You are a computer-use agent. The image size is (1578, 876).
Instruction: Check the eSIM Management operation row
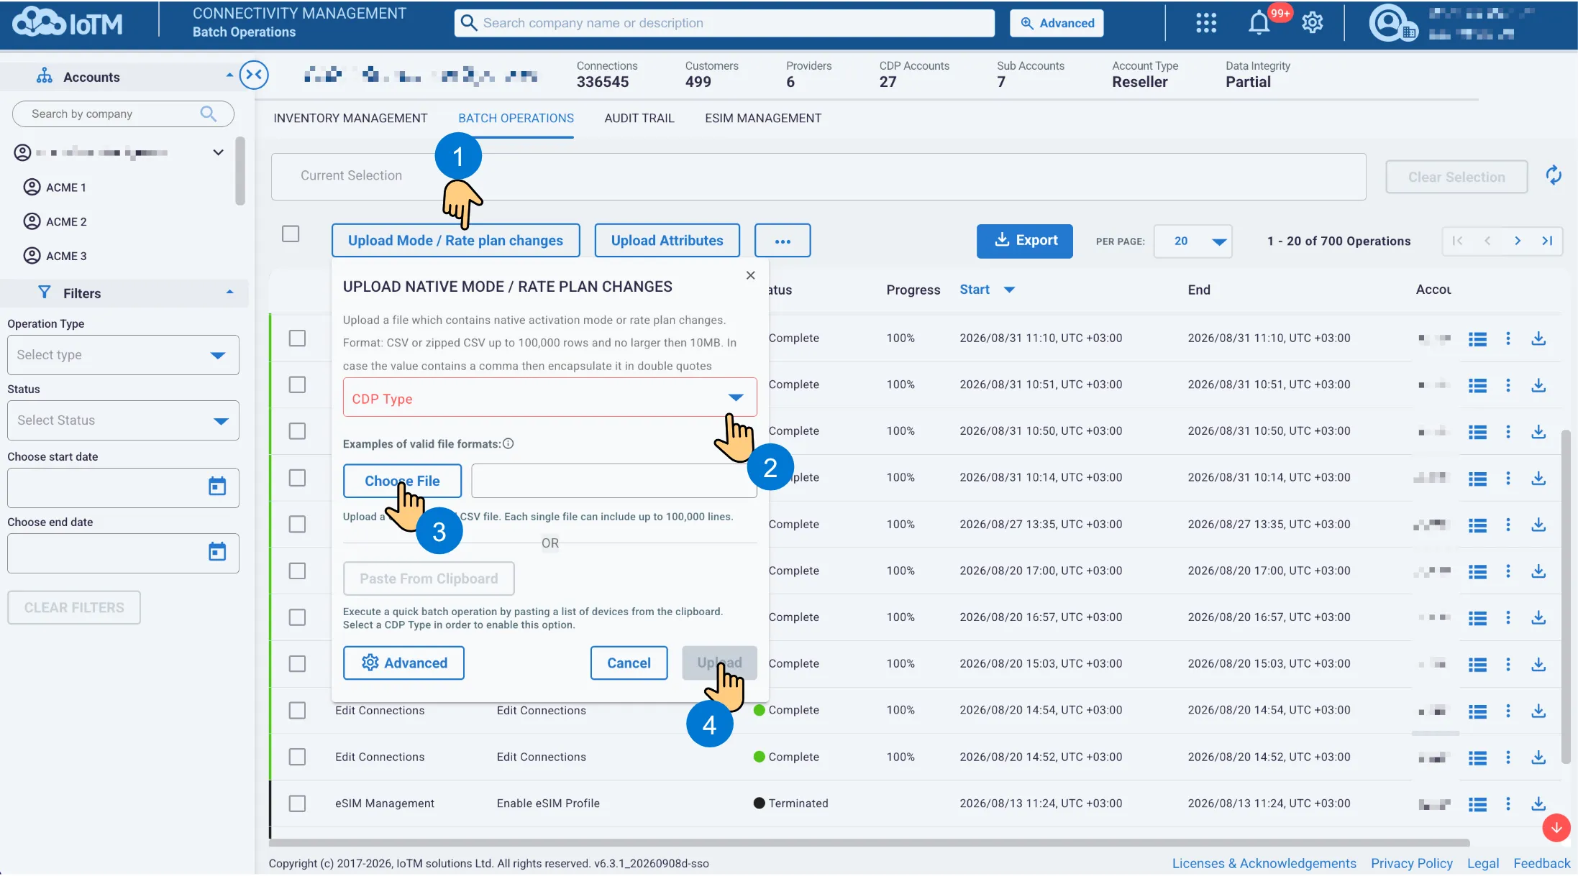point(297,803)
